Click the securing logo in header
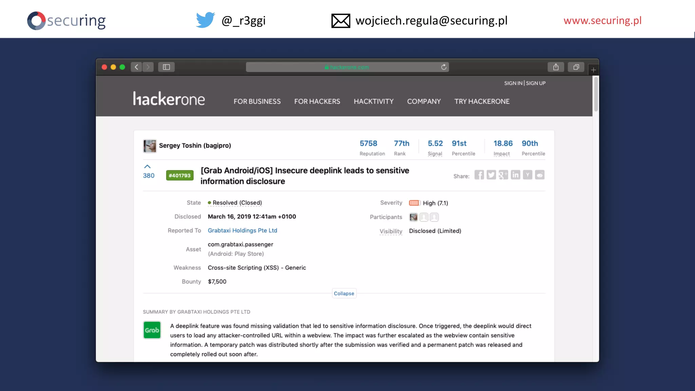 (x=67, y=21)
